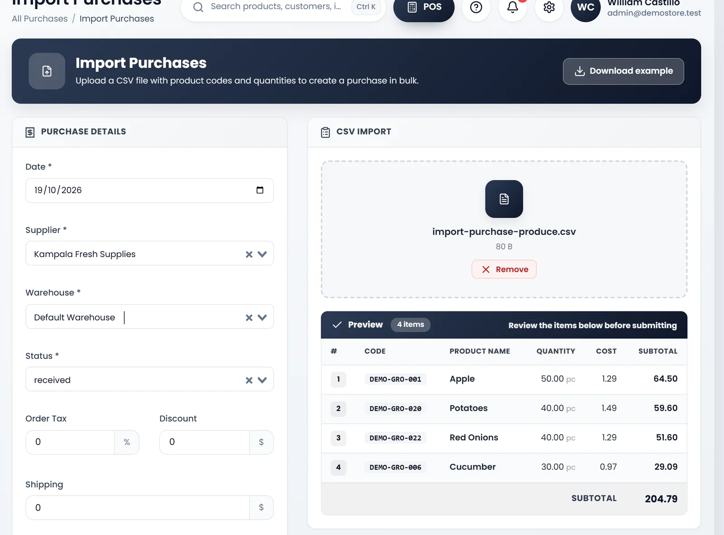Click the DEMO-GRO-020 code cell

coord(395,409)
